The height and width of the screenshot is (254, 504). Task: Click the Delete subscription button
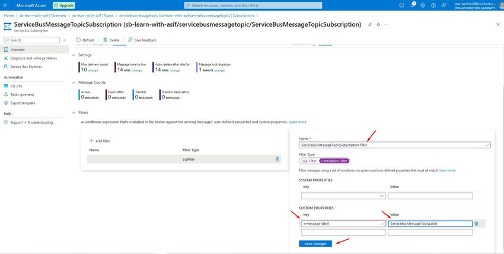111,40
